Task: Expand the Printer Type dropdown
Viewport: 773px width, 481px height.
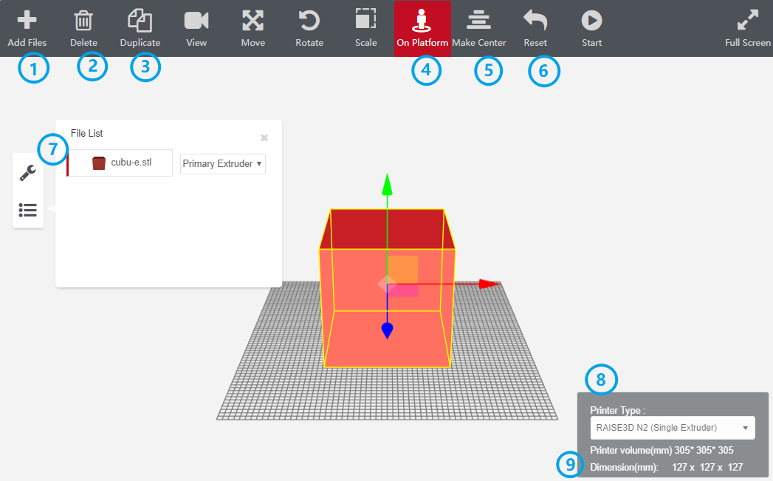Action: (672, 428)
